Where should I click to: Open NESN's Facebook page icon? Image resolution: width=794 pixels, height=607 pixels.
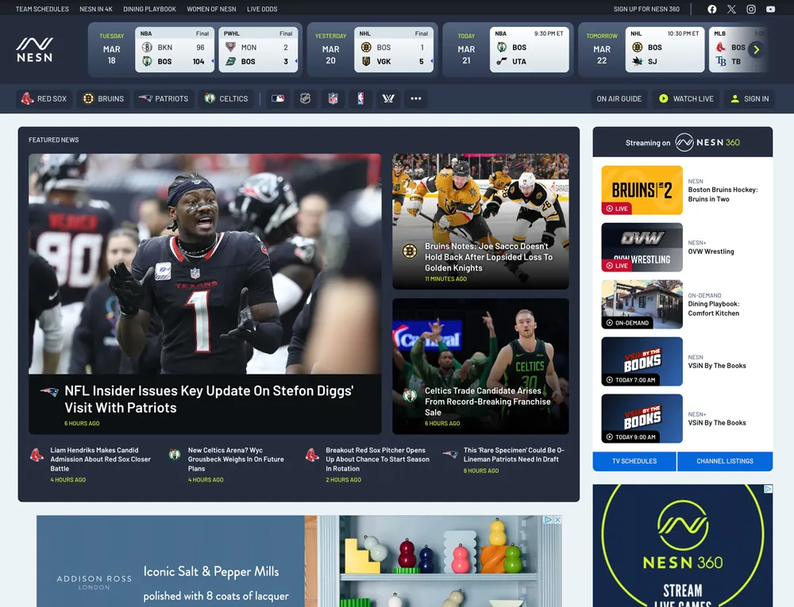click(711, 10)
